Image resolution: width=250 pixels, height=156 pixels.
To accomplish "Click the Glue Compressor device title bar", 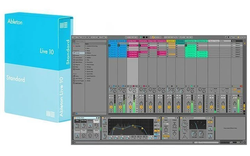I will pos(197,118).
